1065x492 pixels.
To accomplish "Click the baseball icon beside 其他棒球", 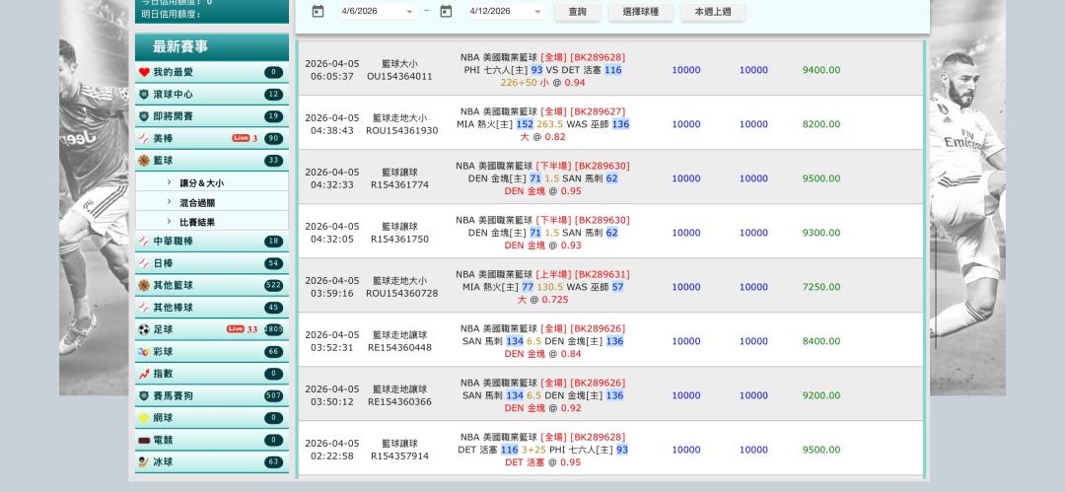I will click(144, 308).
